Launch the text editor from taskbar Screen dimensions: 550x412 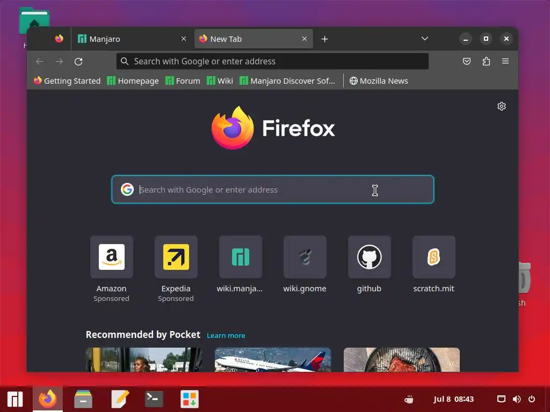coord(120,399)
